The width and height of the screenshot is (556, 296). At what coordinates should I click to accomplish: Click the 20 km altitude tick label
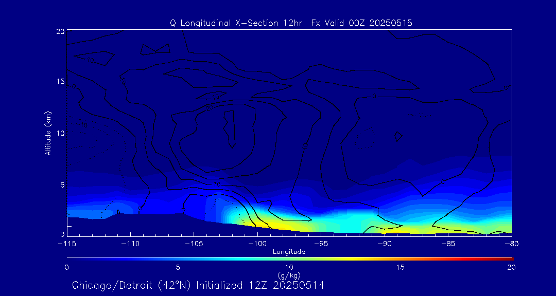[x=59, y=31]
